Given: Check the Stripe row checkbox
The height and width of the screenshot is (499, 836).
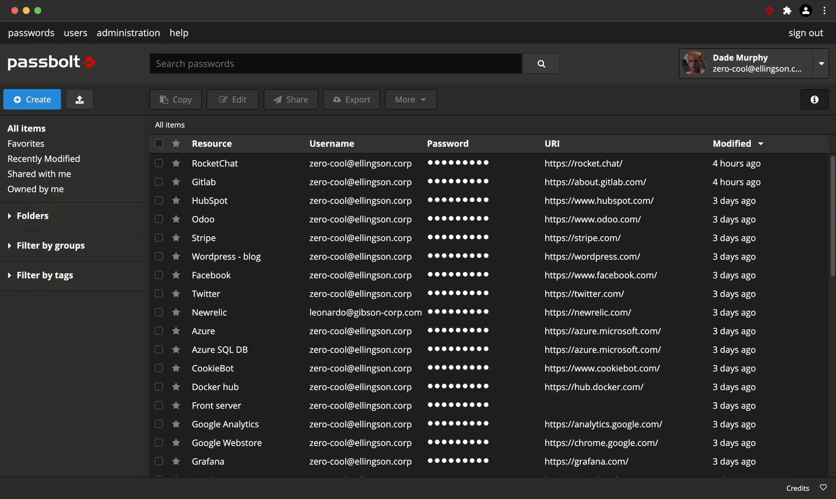Looking at the screenshot, I should pos(159,238).
